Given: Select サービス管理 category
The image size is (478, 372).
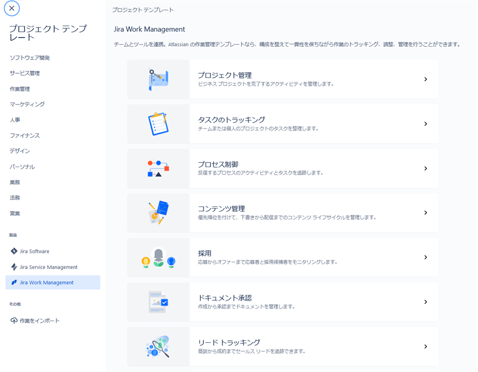Looking at the screenshot, I should click(x=24, y=73).
